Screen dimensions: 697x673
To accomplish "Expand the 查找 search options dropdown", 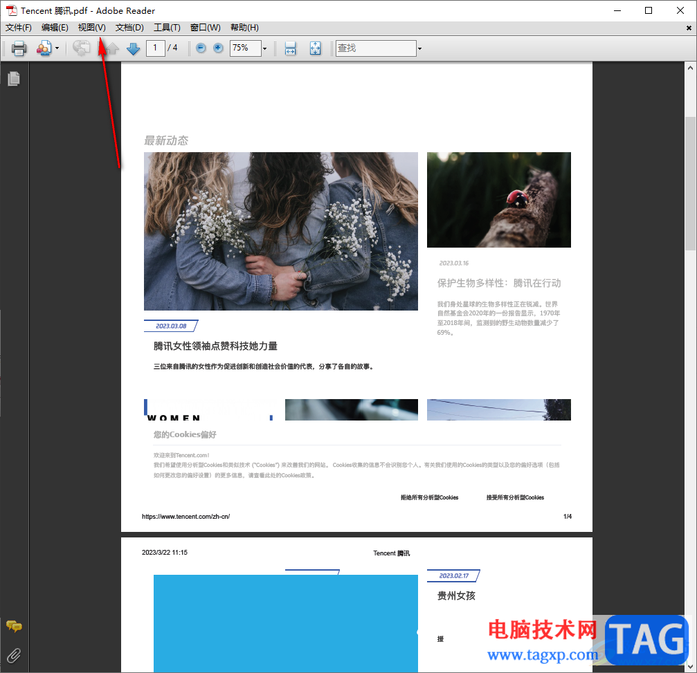I will tap(419, 48).
